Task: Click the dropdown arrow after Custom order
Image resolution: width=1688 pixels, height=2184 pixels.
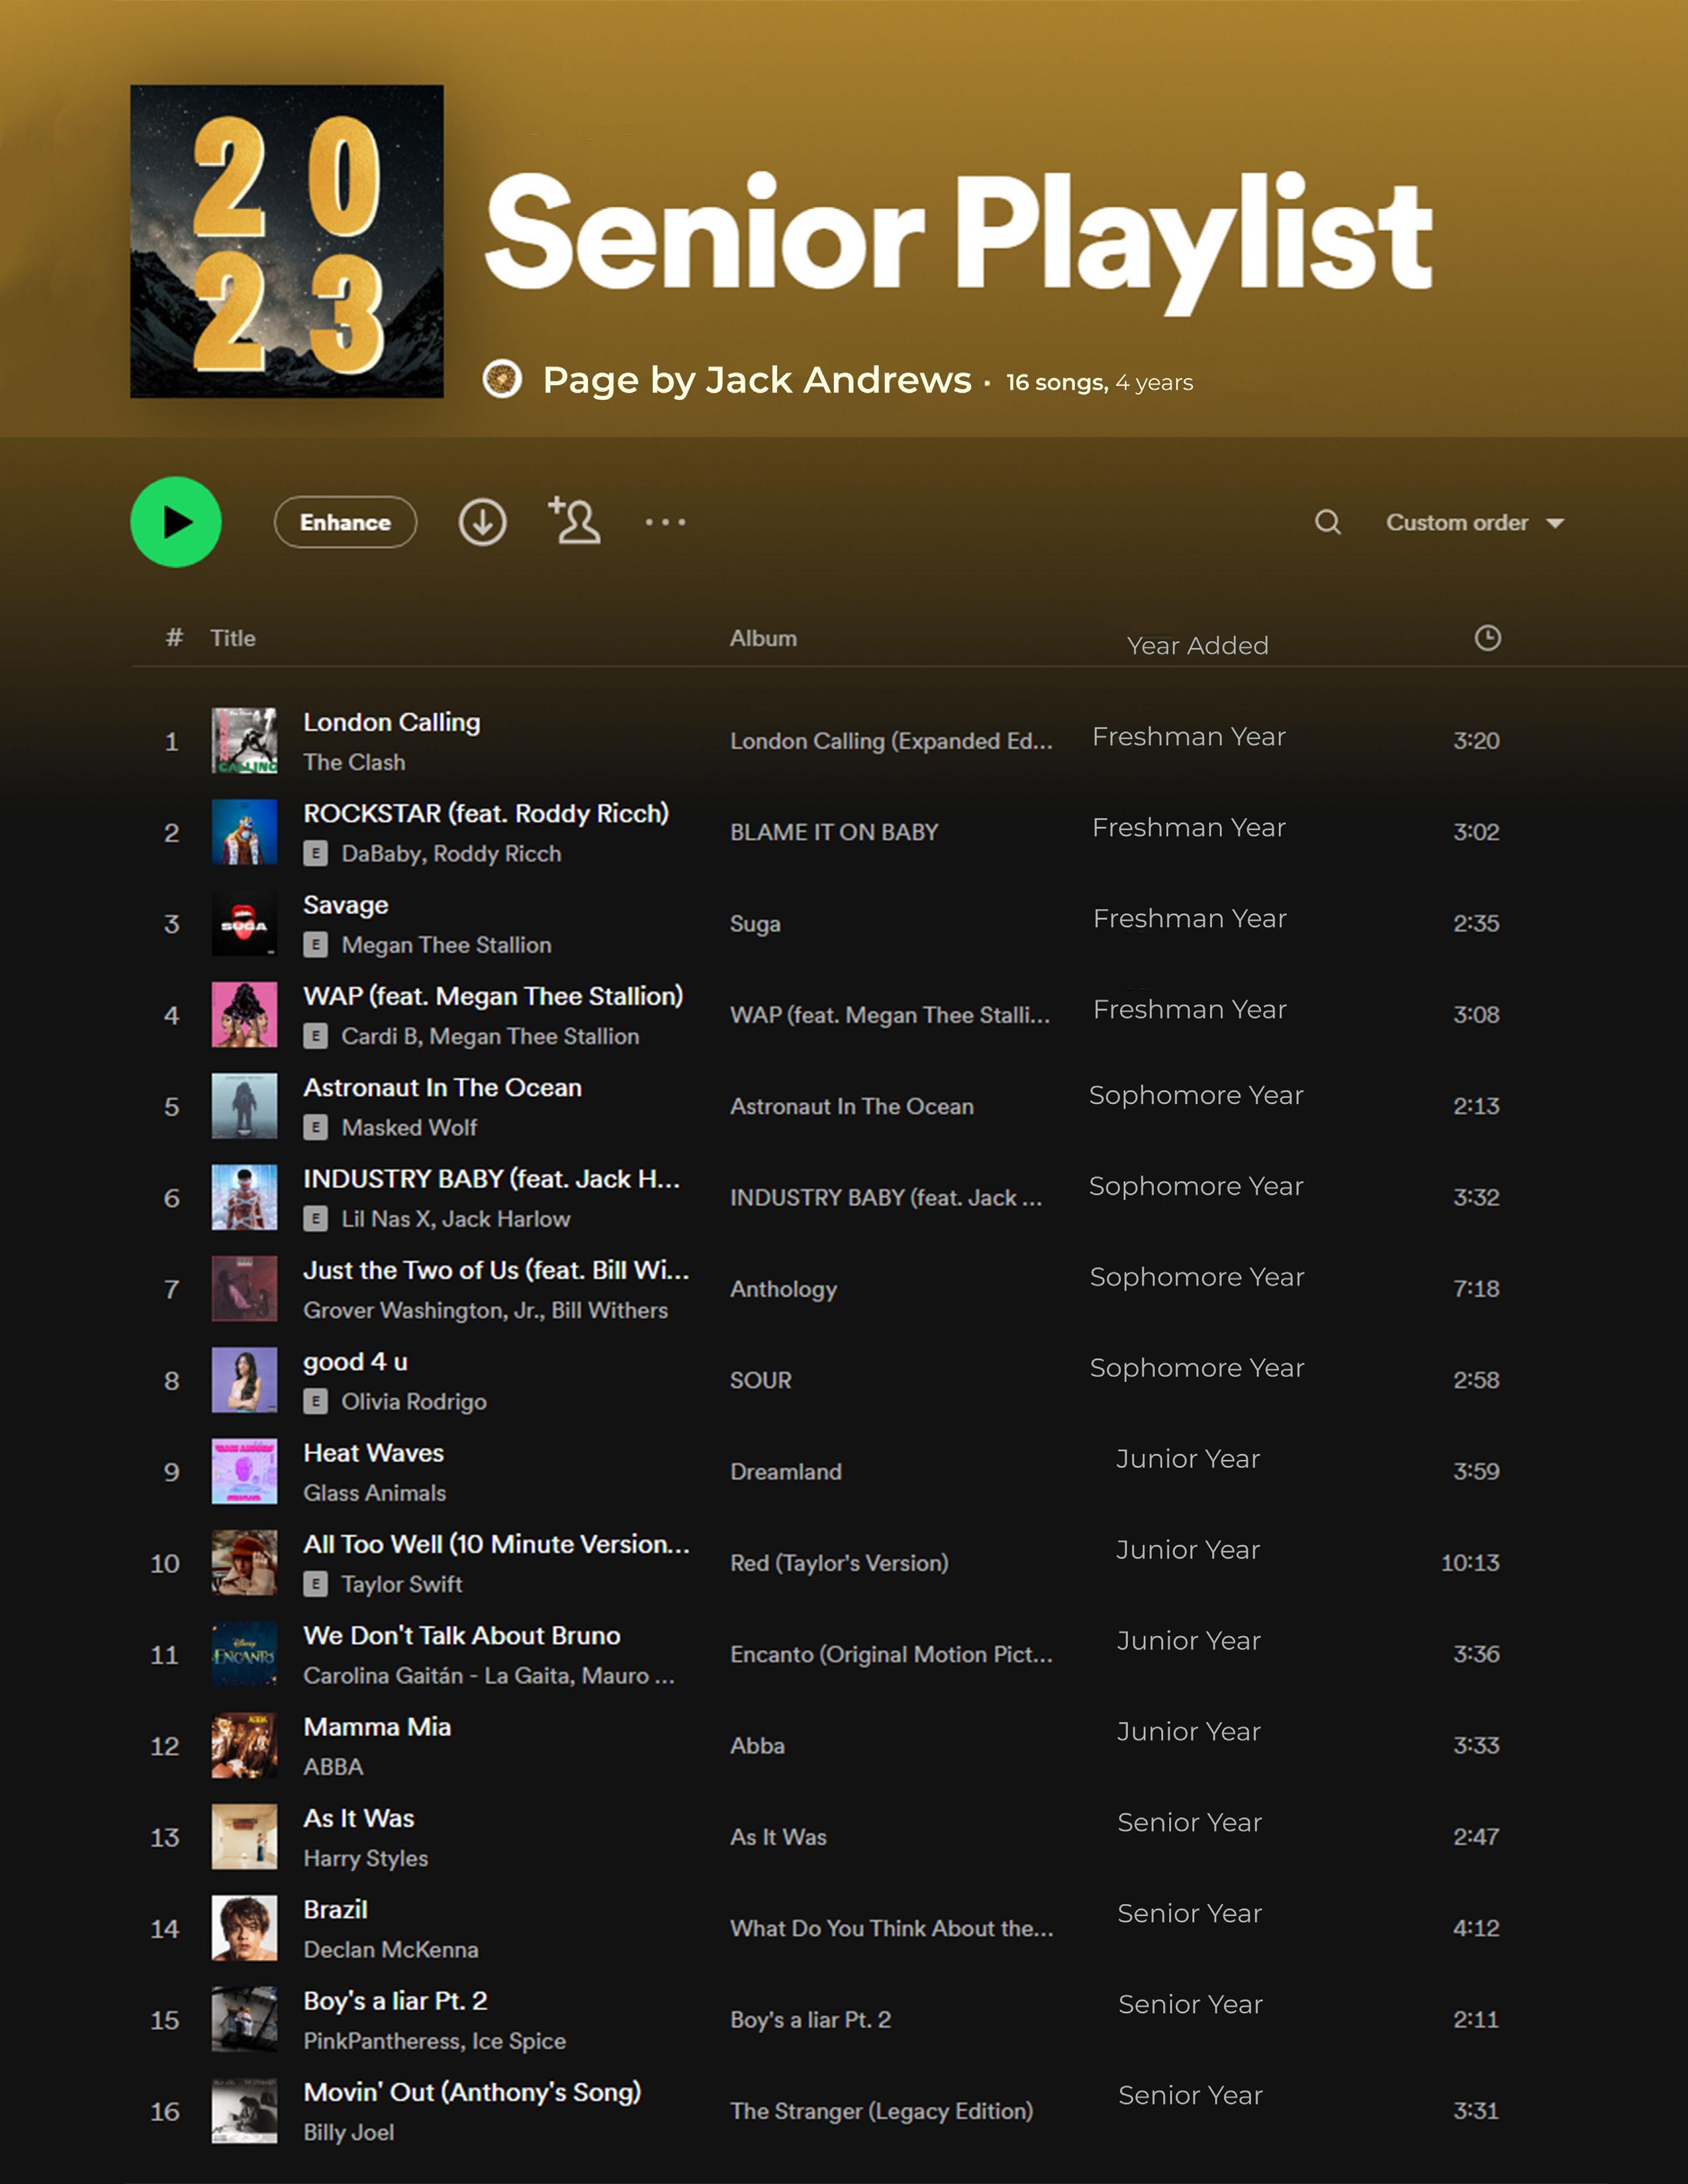Action: (x=1555, y=523)
